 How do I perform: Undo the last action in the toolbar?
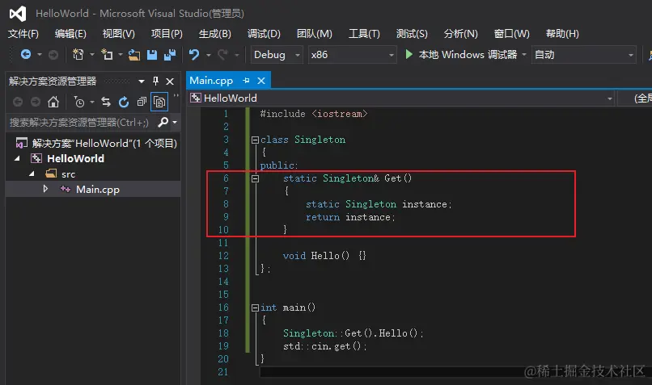point(194,54)
